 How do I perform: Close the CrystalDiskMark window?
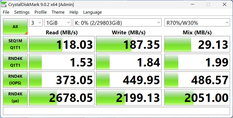pyautogui.click(x=224, y=4)
